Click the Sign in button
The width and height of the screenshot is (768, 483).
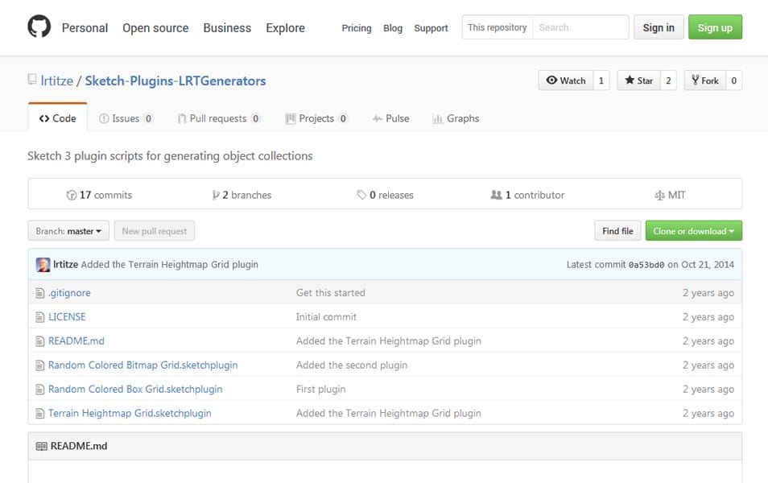click(659, 27)
